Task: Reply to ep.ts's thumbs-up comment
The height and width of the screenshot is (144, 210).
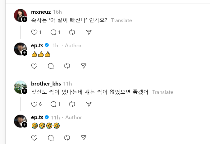Action: point(51,66)
